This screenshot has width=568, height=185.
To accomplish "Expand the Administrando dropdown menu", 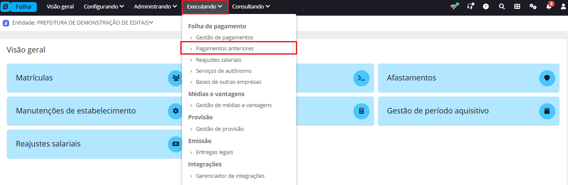I will pyautogui.click(x=155, y=7).
